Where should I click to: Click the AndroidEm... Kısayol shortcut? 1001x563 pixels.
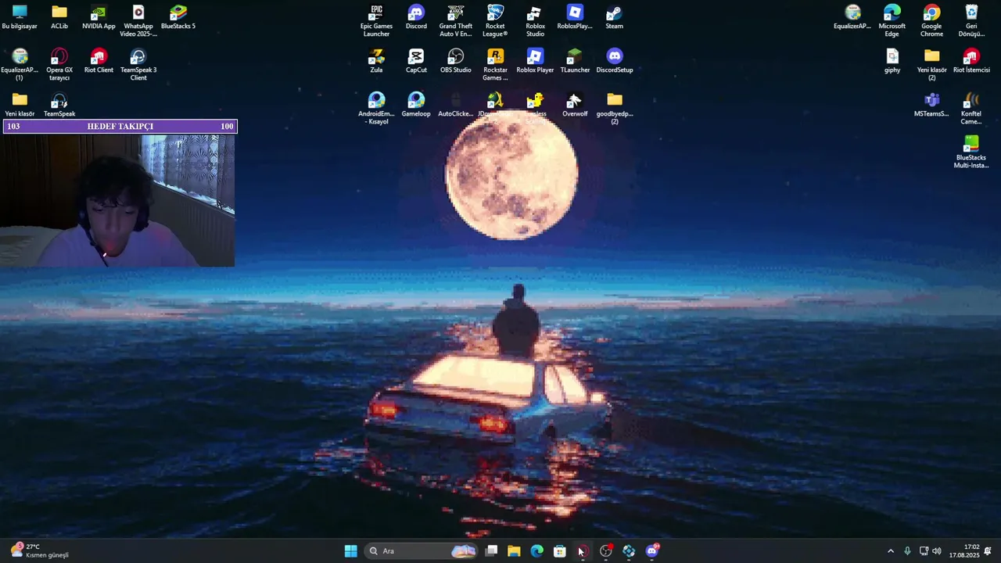[376, 109]
